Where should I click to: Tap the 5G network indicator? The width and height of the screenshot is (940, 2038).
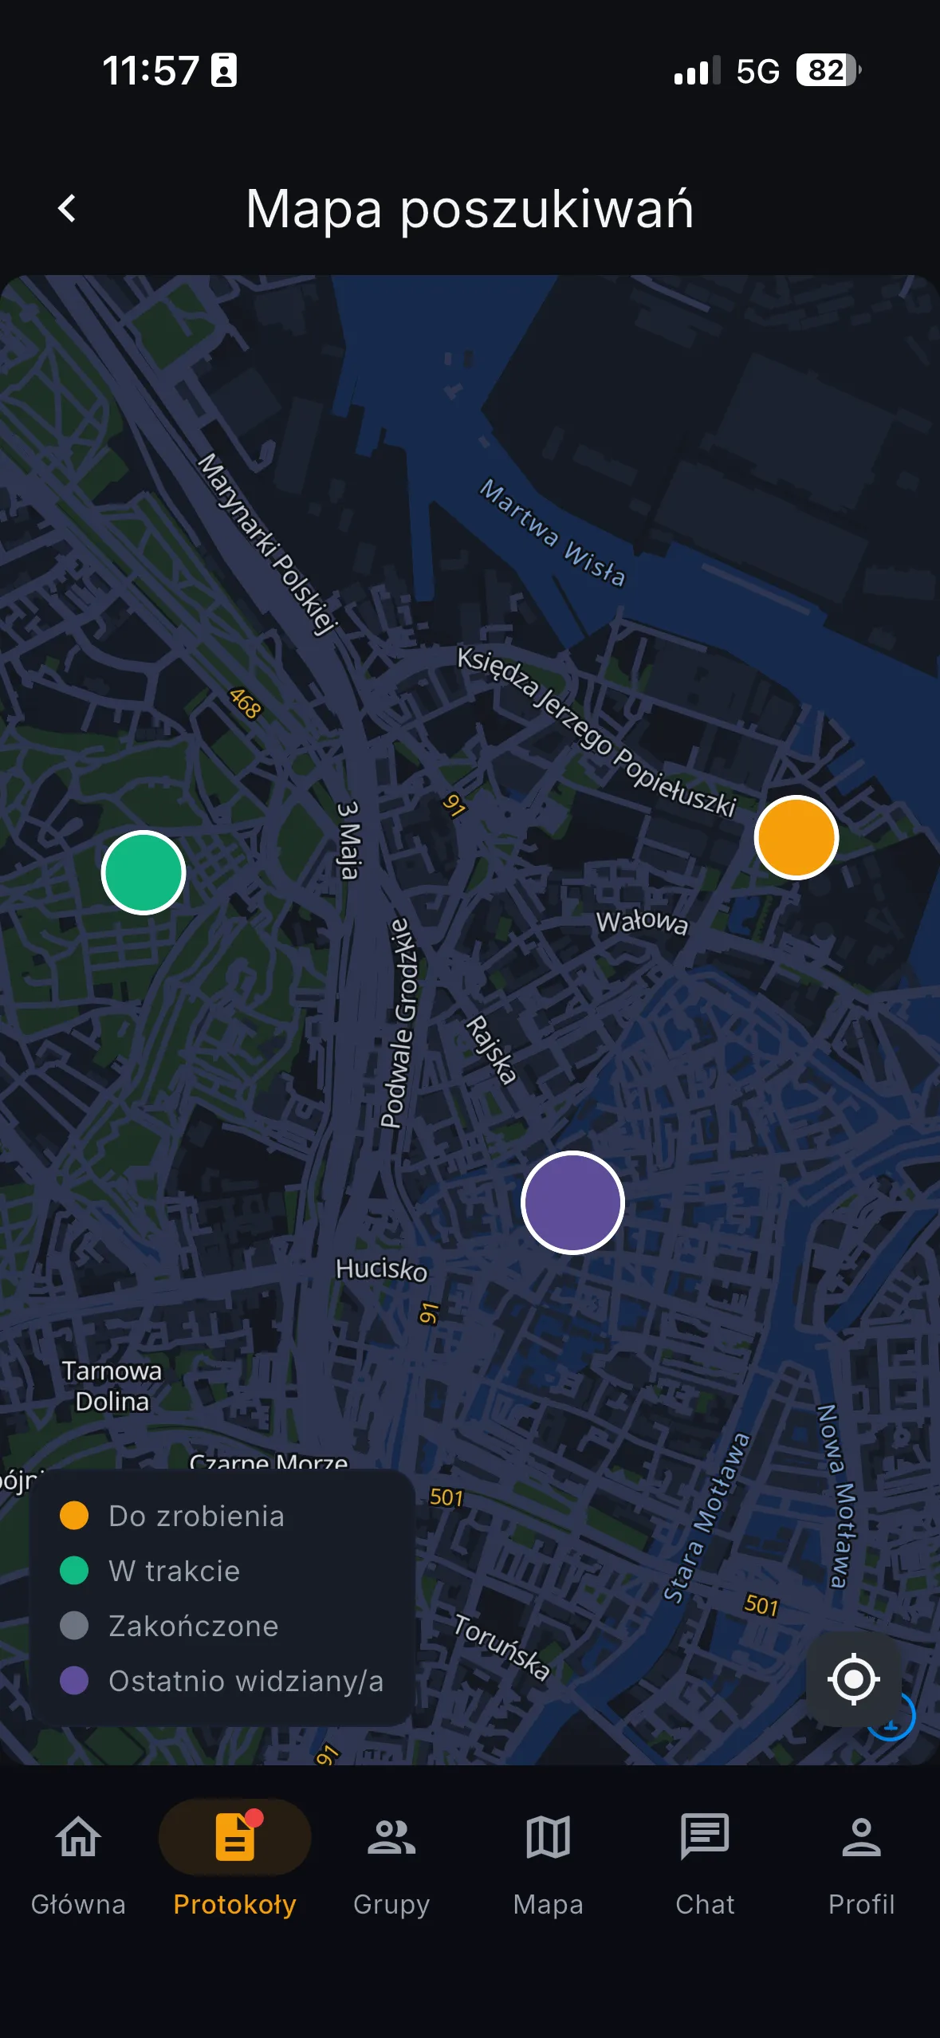coord(757,71)
